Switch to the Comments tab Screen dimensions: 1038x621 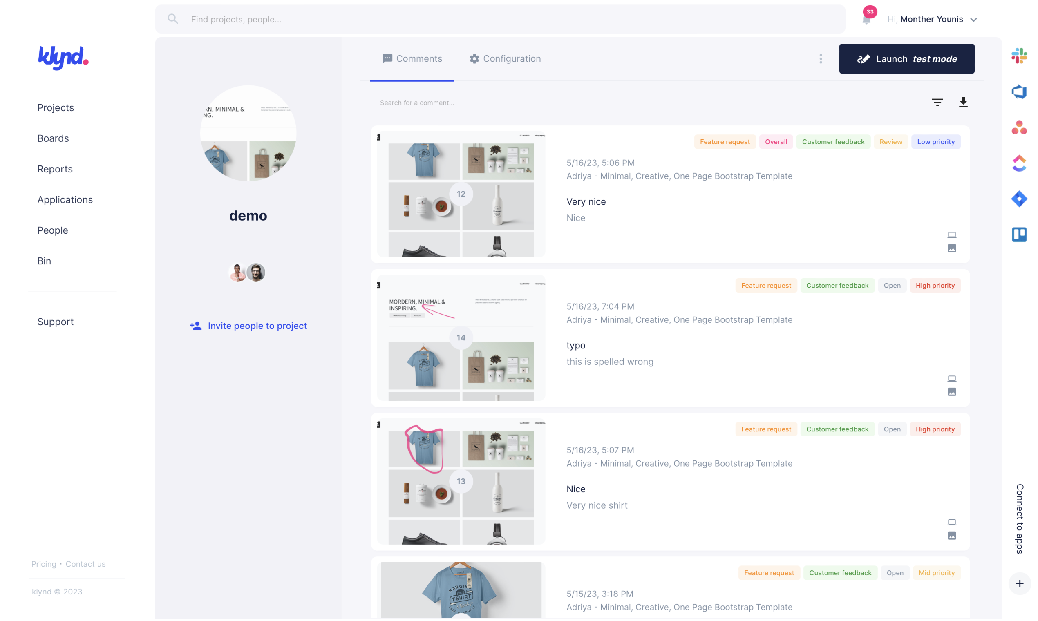pos(412,58)
